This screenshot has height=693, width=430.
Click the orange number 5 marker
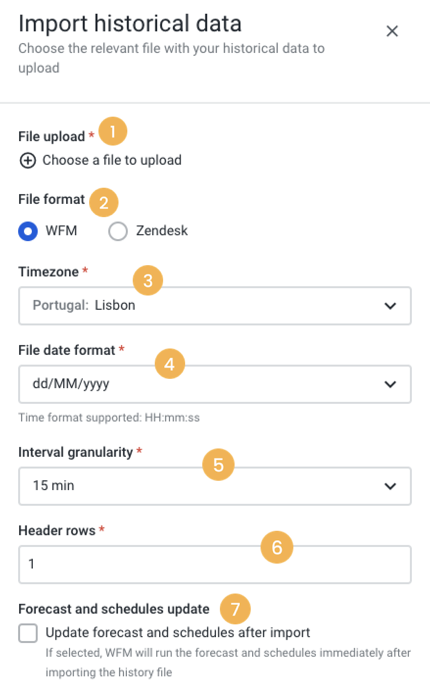[218, 465]
